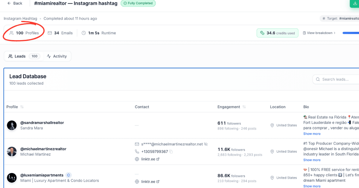Open Michael Martinez's linktr.ee link
359x188 pixels.
point(149,159)
